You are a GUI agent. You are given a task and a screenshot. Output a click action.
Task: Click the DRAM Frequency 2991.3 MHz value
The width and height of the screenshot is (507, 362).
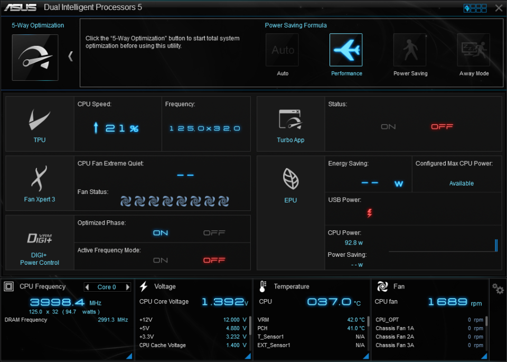113,320
